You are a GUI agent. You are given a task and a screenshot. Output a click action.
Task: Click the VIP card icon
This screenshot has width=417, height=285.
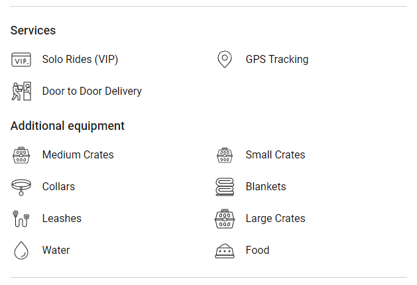21,60
